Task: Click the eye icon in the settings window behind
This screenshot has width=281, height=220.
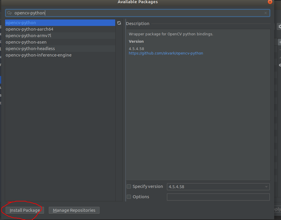Action: pos(280,65)
